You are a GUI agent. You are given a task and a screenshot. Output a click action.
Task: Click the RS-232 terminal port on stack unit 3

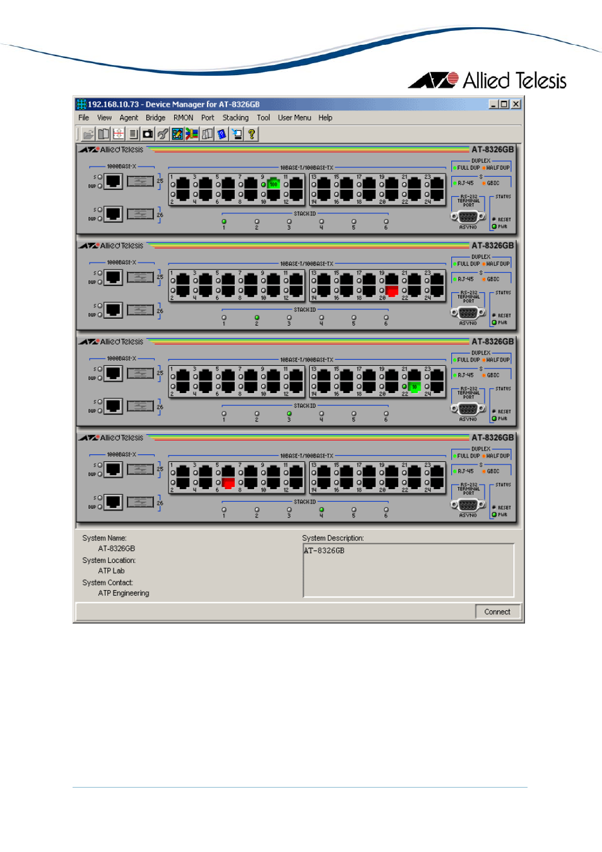click(468, 408)
